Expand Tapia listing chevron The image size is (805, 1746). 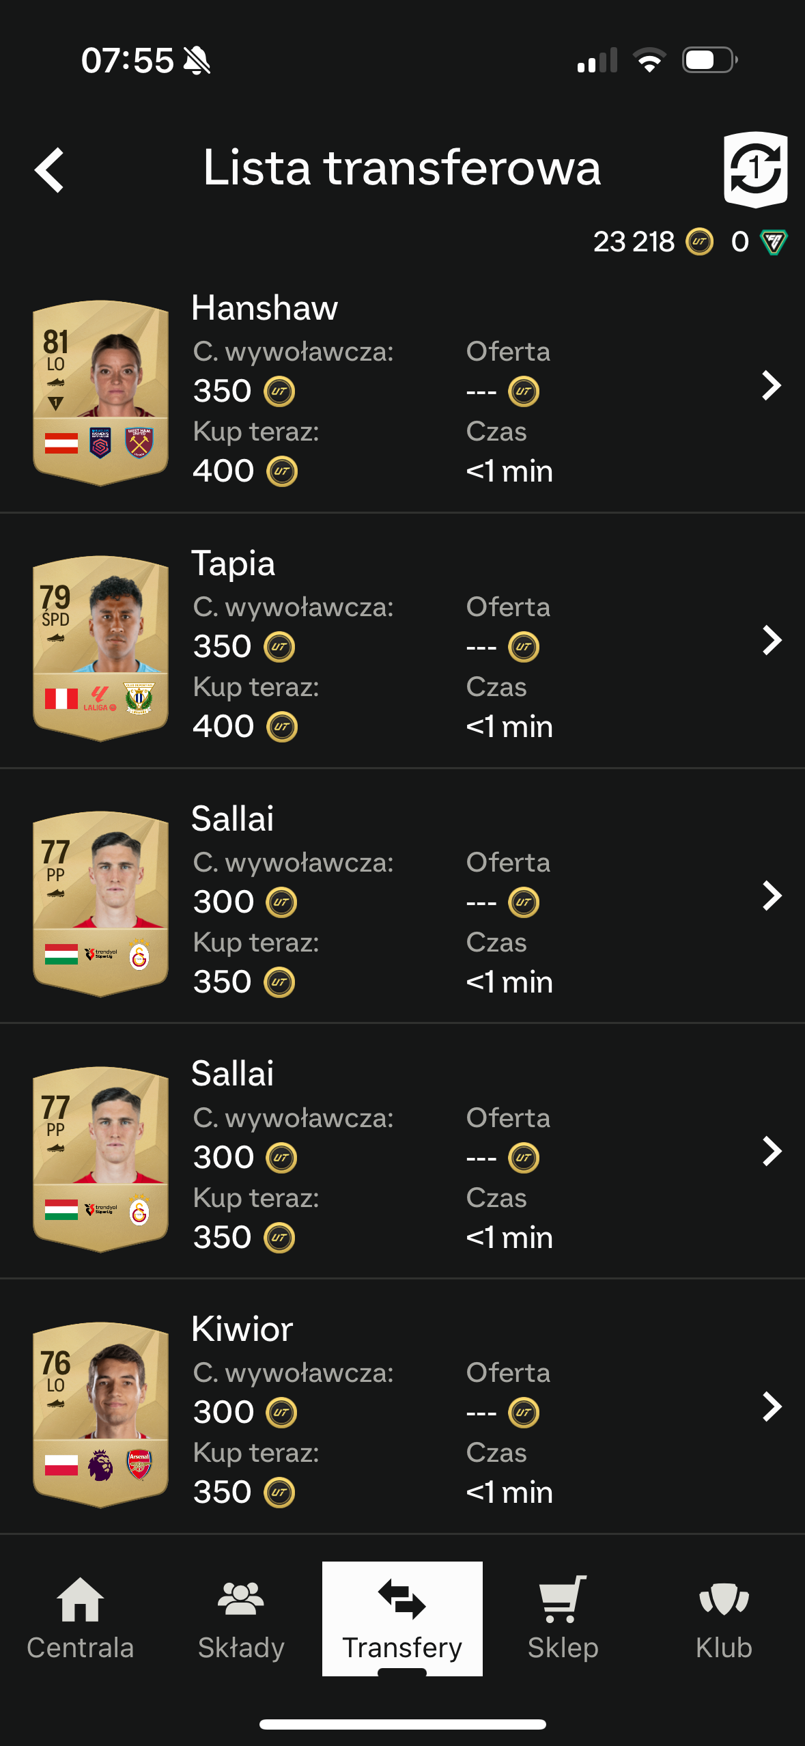(x=772, y=641)
